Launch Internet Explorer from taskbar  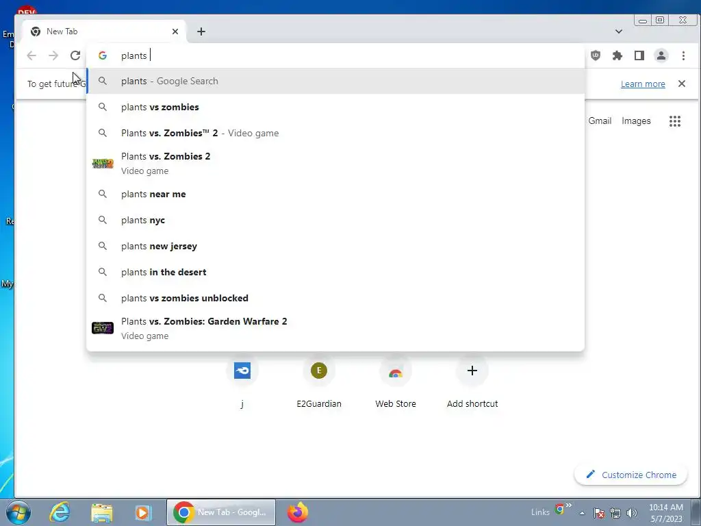(x=60, y=512)
